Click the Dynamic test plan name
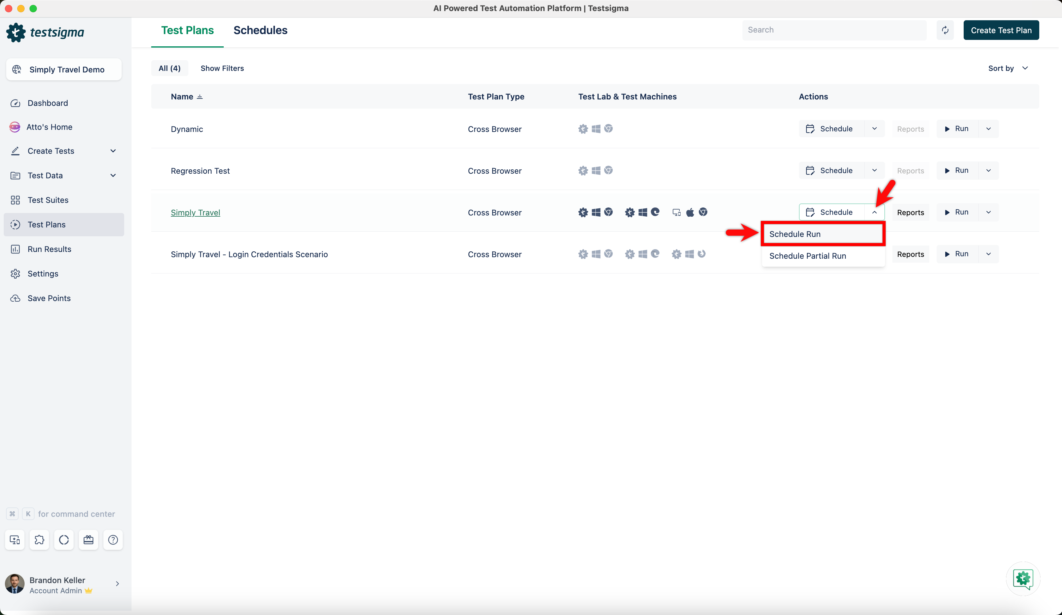The width and height of the screenshot is (1062, 615). (187, 129)
